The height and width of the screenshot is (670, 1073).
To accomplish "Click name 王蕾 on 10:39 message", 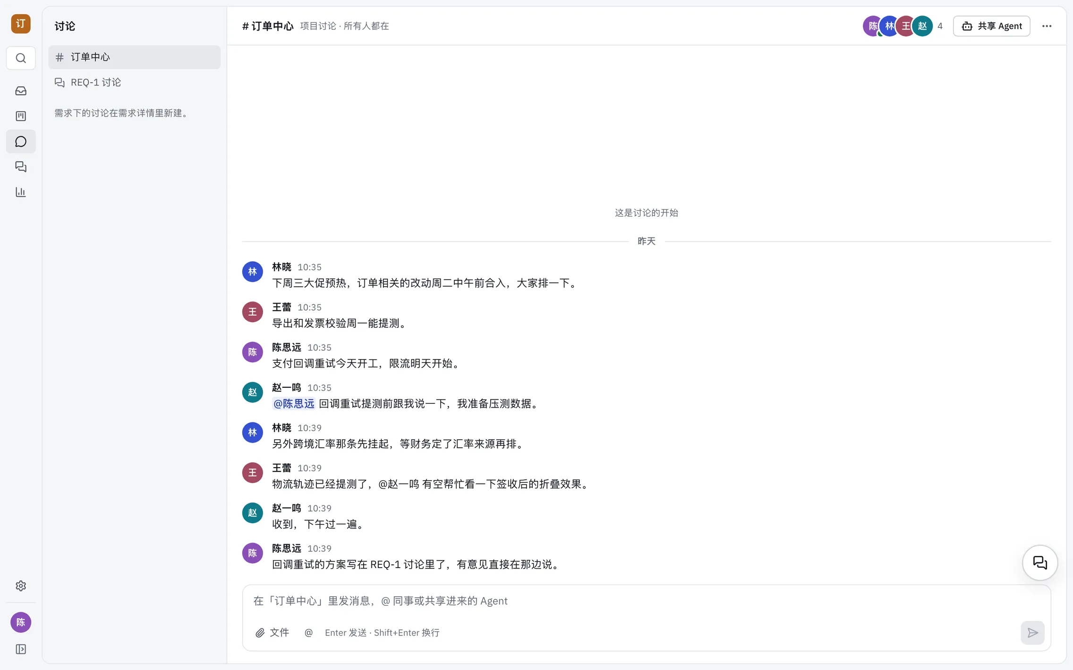I will [x=281, y=468].
